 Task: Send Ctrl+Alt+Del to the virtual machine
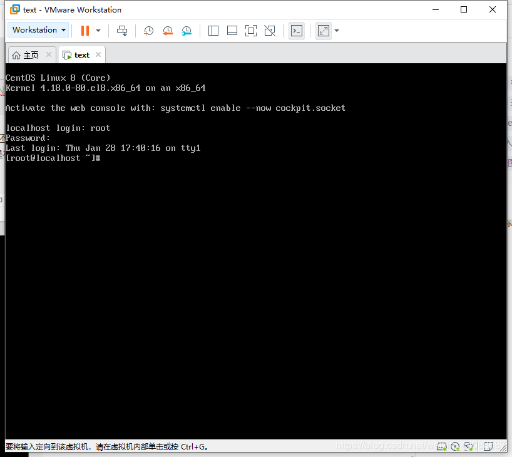tap(123, 31)
